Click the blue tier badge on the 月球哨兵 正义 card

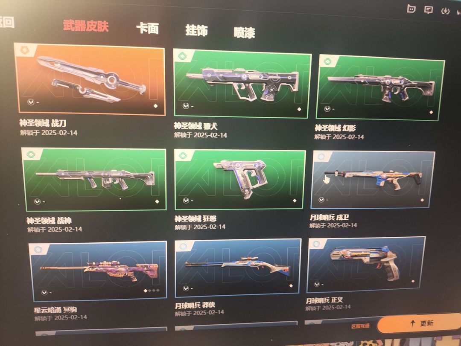point(316,244)
